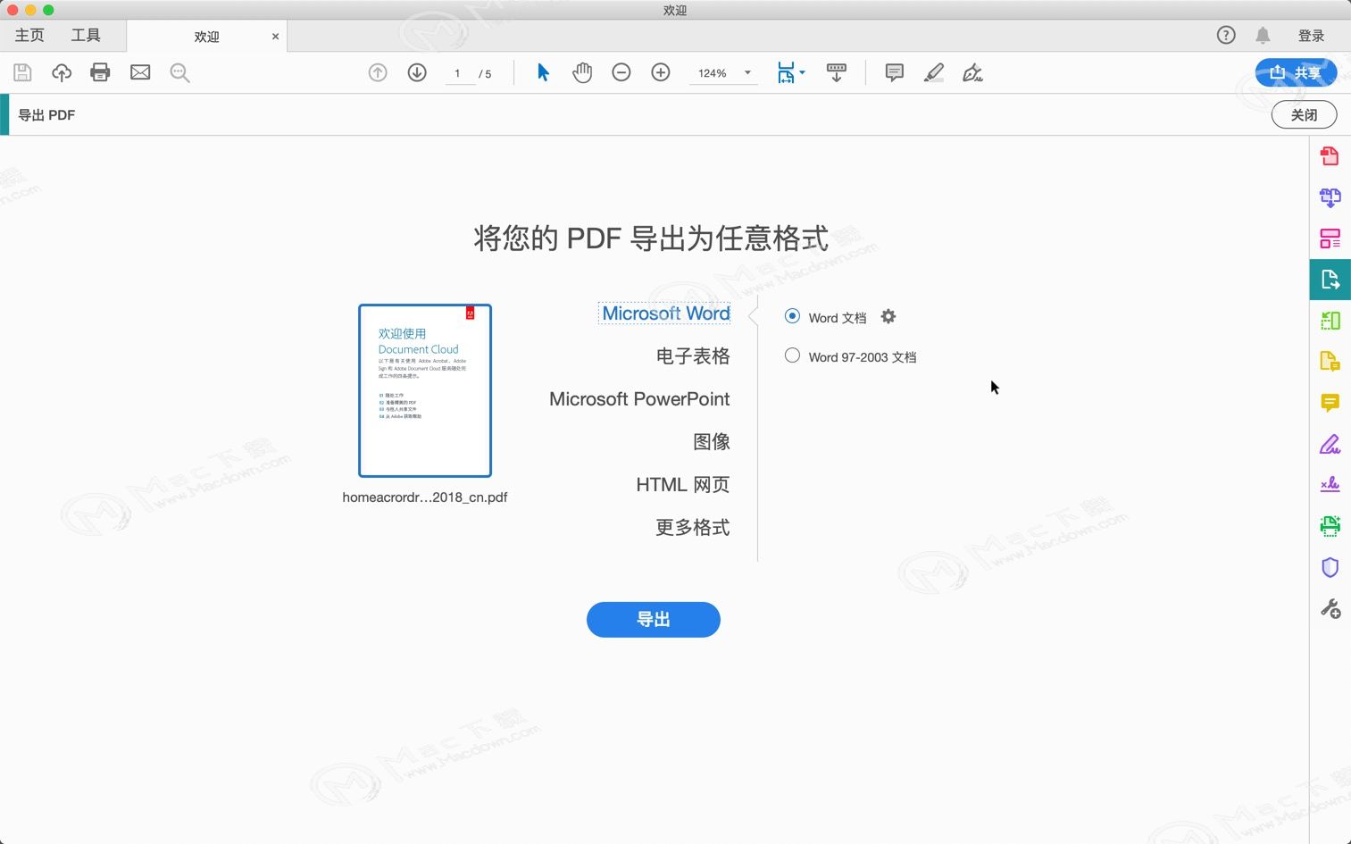This screenshot has height=844, width=1351.
Task: Select the arrow selection tool
Action: (543, 72)
